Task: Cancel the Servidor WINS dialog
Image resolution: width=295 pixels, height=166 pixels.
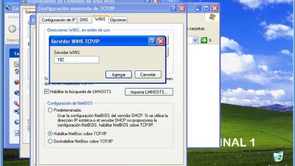Action: [148, 75]
